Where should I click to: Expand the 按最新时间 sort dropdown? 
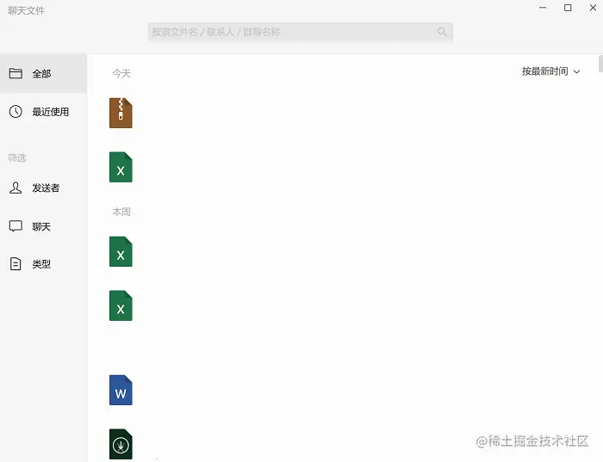tap(550, 71)
